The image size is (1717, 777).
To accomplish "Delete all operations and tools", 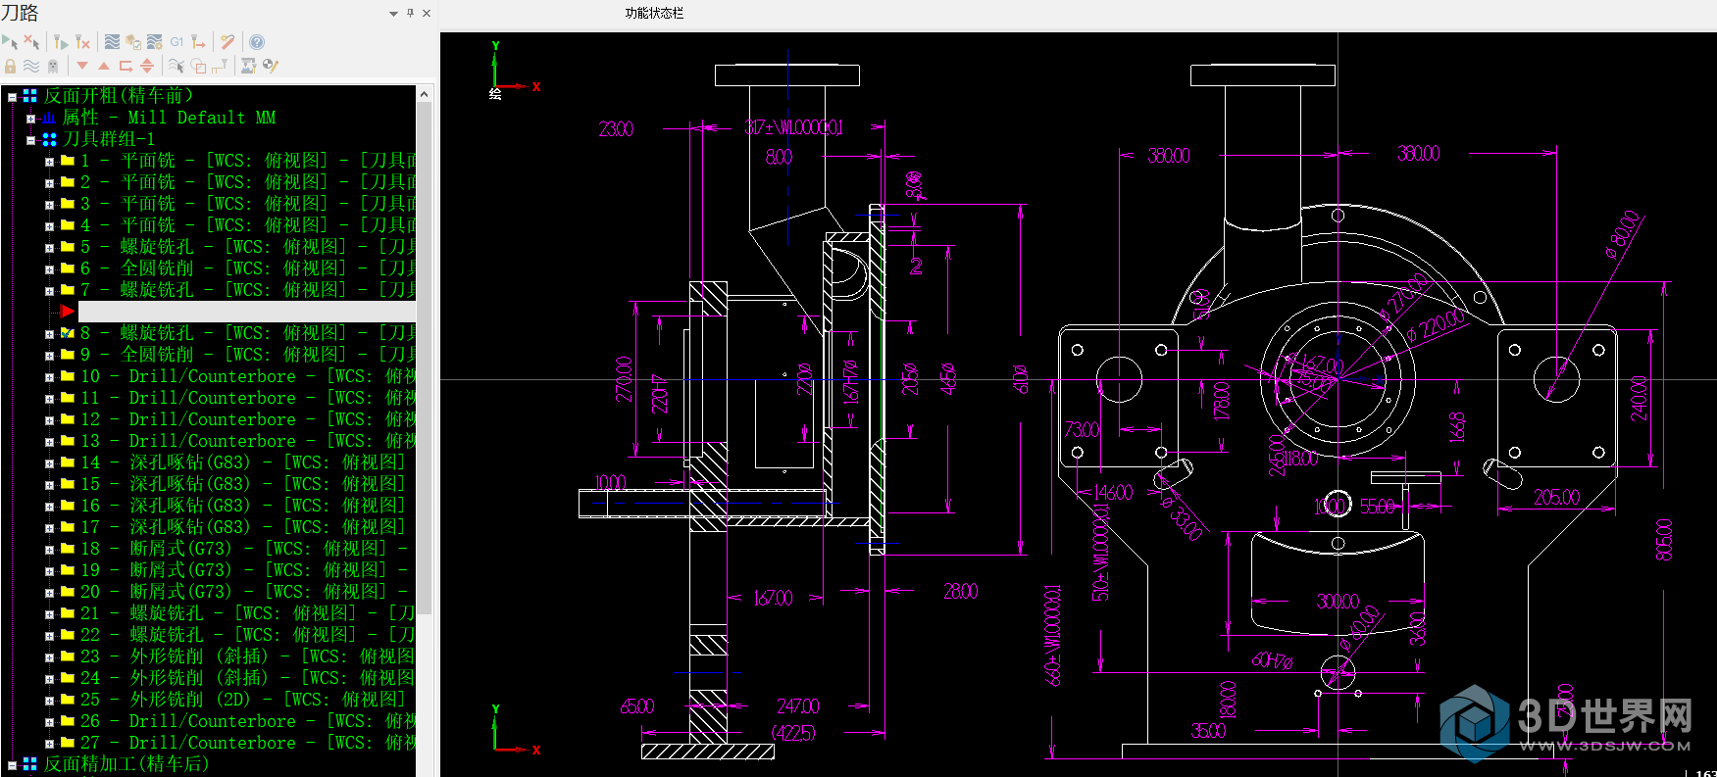I will (227, 42).
